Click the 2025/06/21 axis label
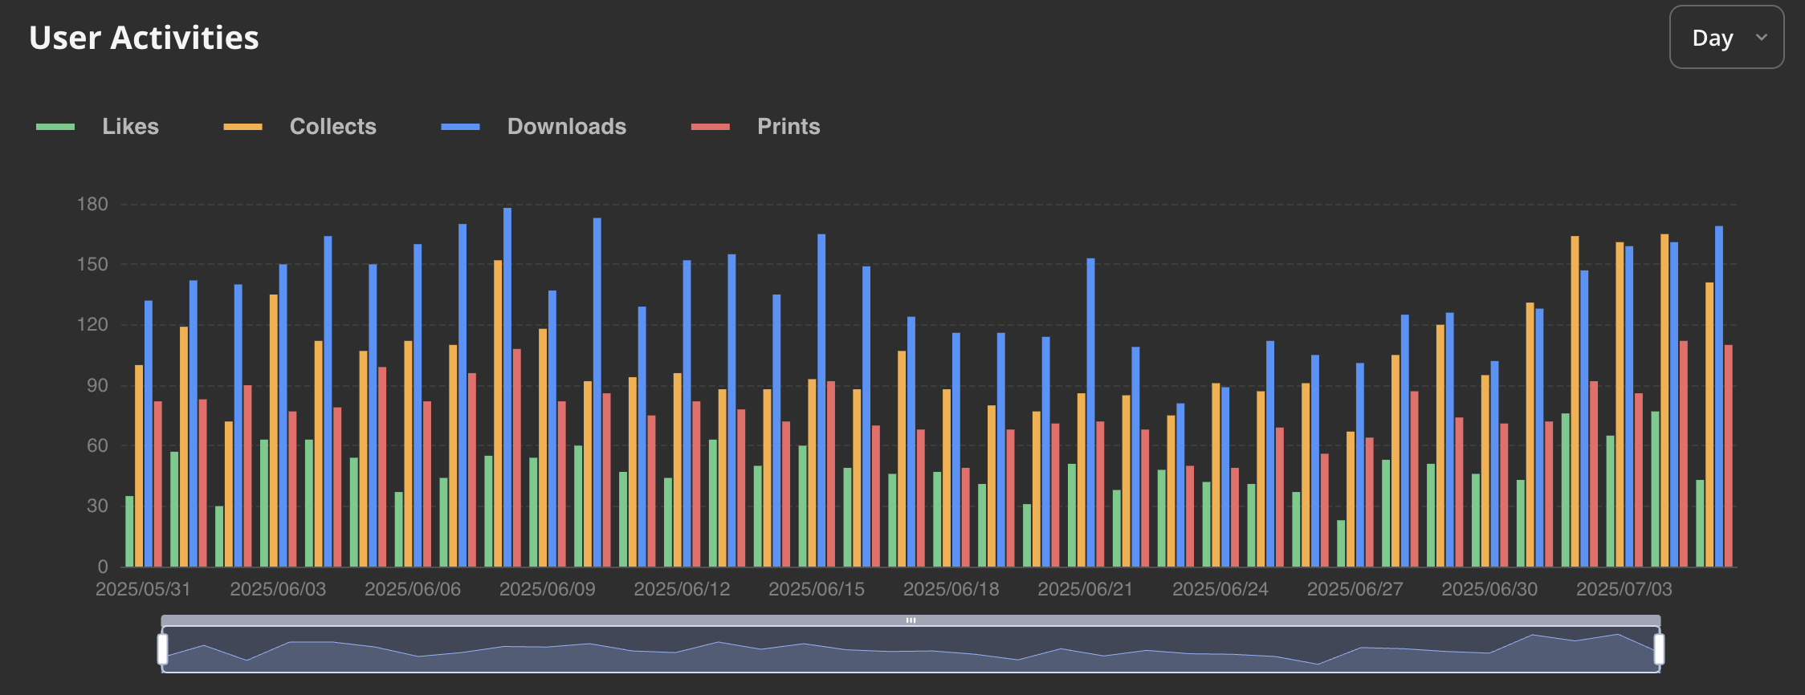Viewport: 1805px width, 695px height. point(1086,589)
